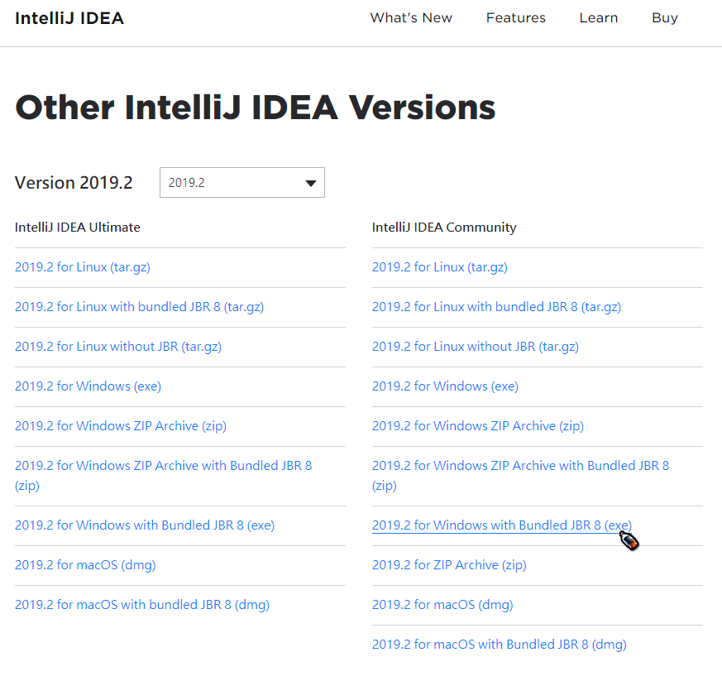This screenshot has width=722, height=681.
Task: Download Ultimate 2019.2 for Linux (tar.gz)
Action: click(x=83, y=267)
